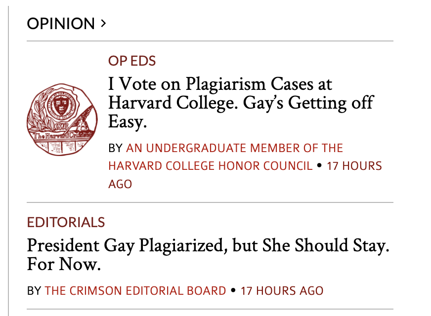
Task: Click 'Harvard College Honor Council' byline text
Action: (210, 166)
